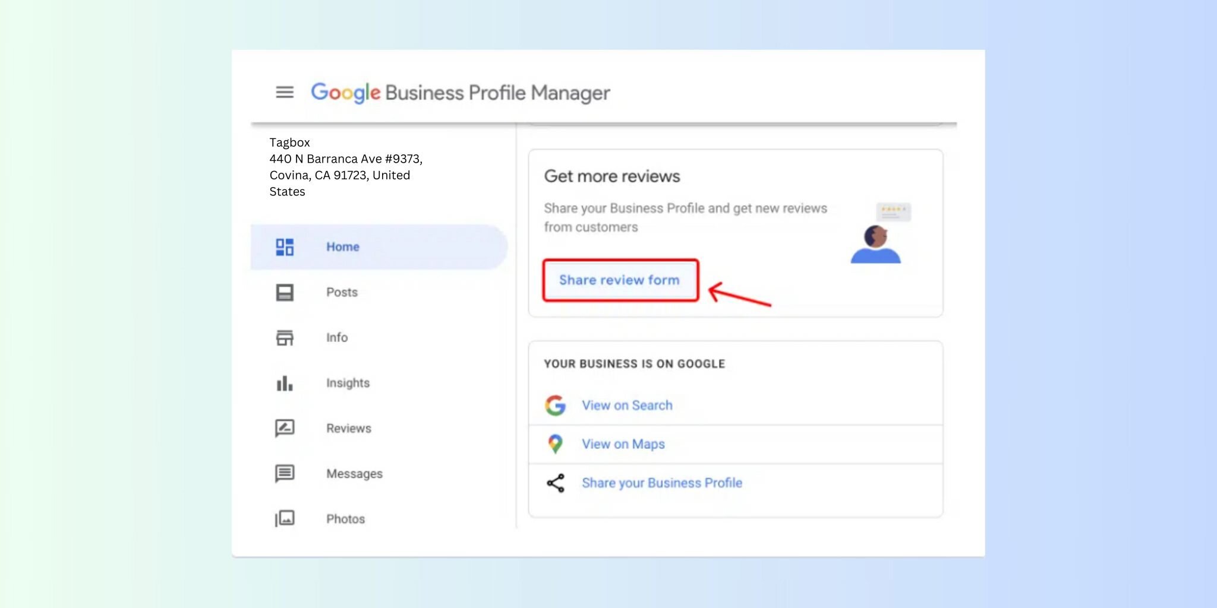
Task: Click the Reviews pencil icon
Action: coord(285,428)
